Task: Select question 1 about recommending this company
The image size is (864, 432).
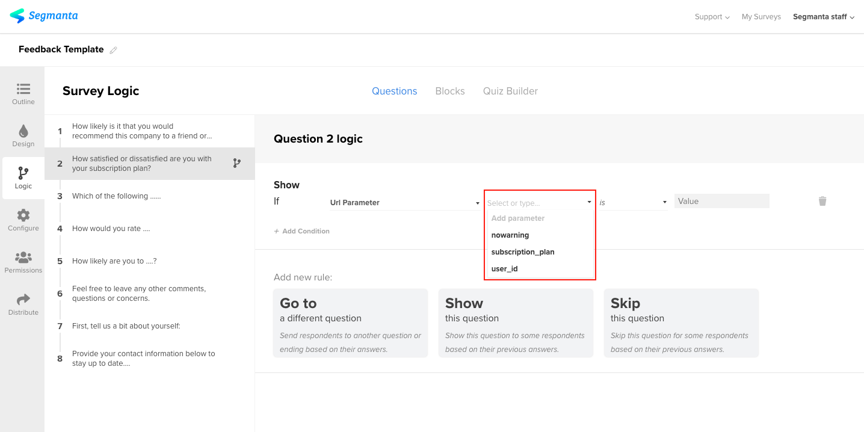Action: click(150, 131)
